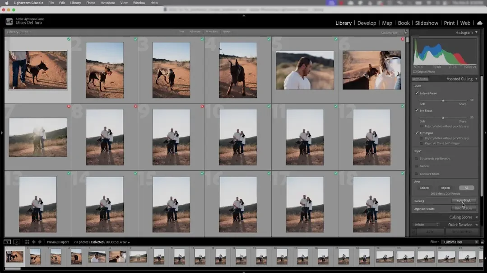Screen dimensions: 487x273
Task: Click green accept flag on photo 12
Action: pyautogui.click(x=403, y=106)
